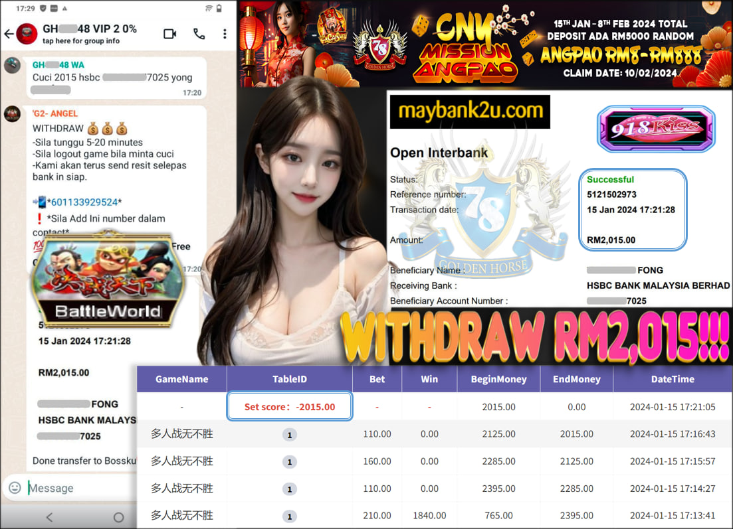Image resolution: width=733 pixels, height=529 pixels.
Task: Click the date 2024-01-15 17:13:41
Action: [x=673, y=516]
